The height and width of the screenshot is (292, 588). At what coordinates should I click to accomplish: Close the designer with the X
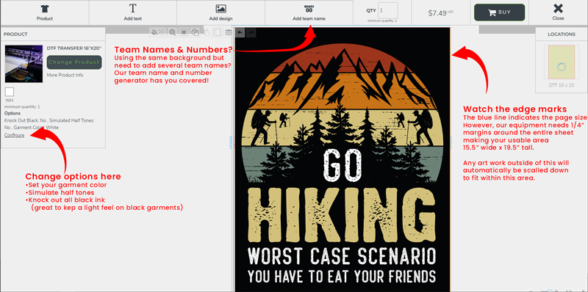coord(558,12)
